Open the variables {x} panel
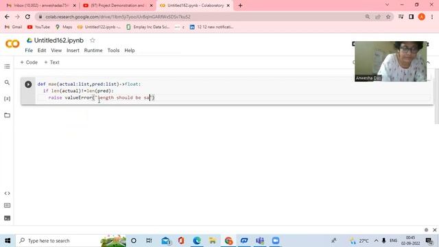Viewport: 439px width, 247px height. tap(8, 99)
